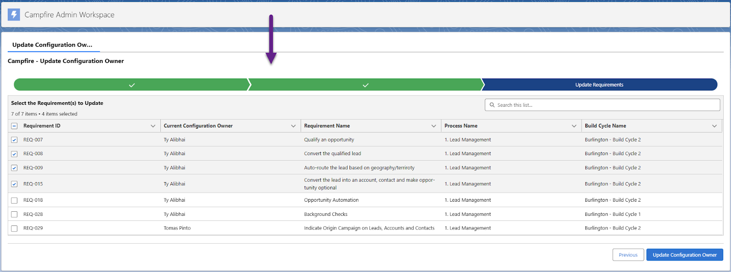Sort by Build Cycle Name header

click(605, 126)
